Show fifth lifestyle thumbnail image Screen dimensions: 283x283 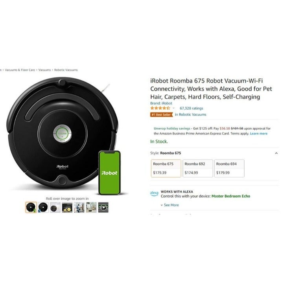[x=79, y=207]
